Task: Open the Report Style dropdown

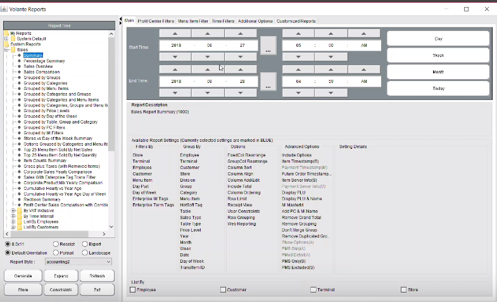Action: [78, 261]
